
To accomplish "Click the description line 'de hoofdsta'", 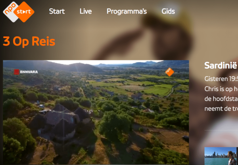I will 221,99.
